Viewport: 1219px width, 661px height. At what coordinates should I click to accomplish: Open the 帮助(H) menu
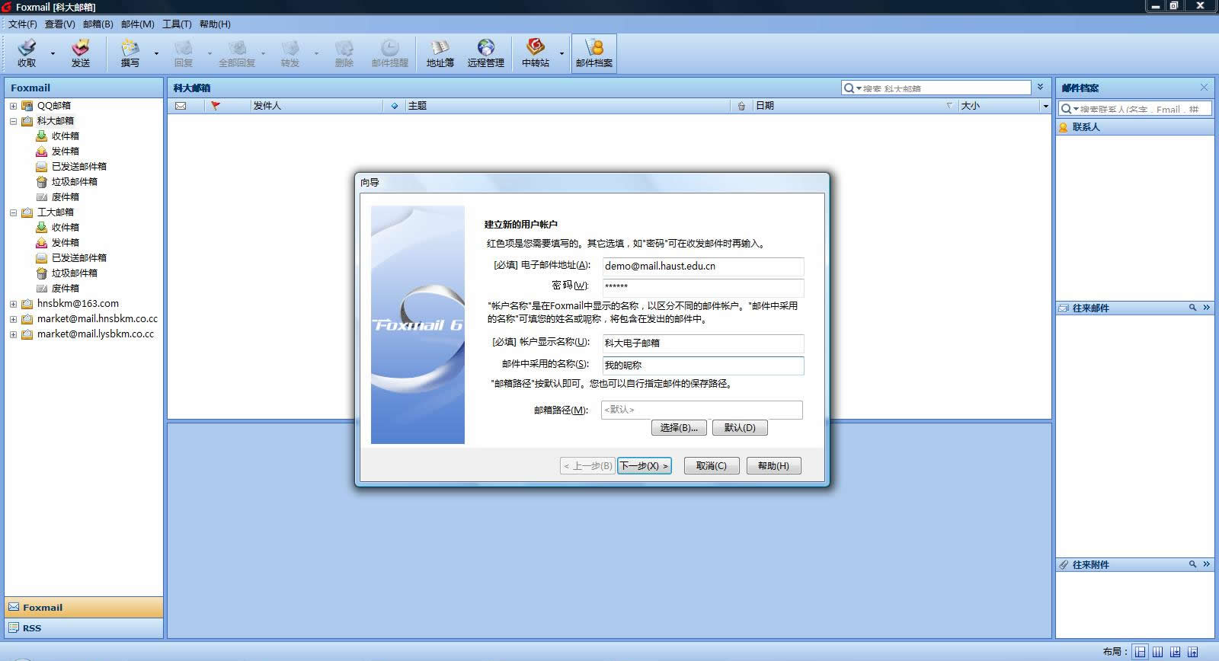coord(215,24)
